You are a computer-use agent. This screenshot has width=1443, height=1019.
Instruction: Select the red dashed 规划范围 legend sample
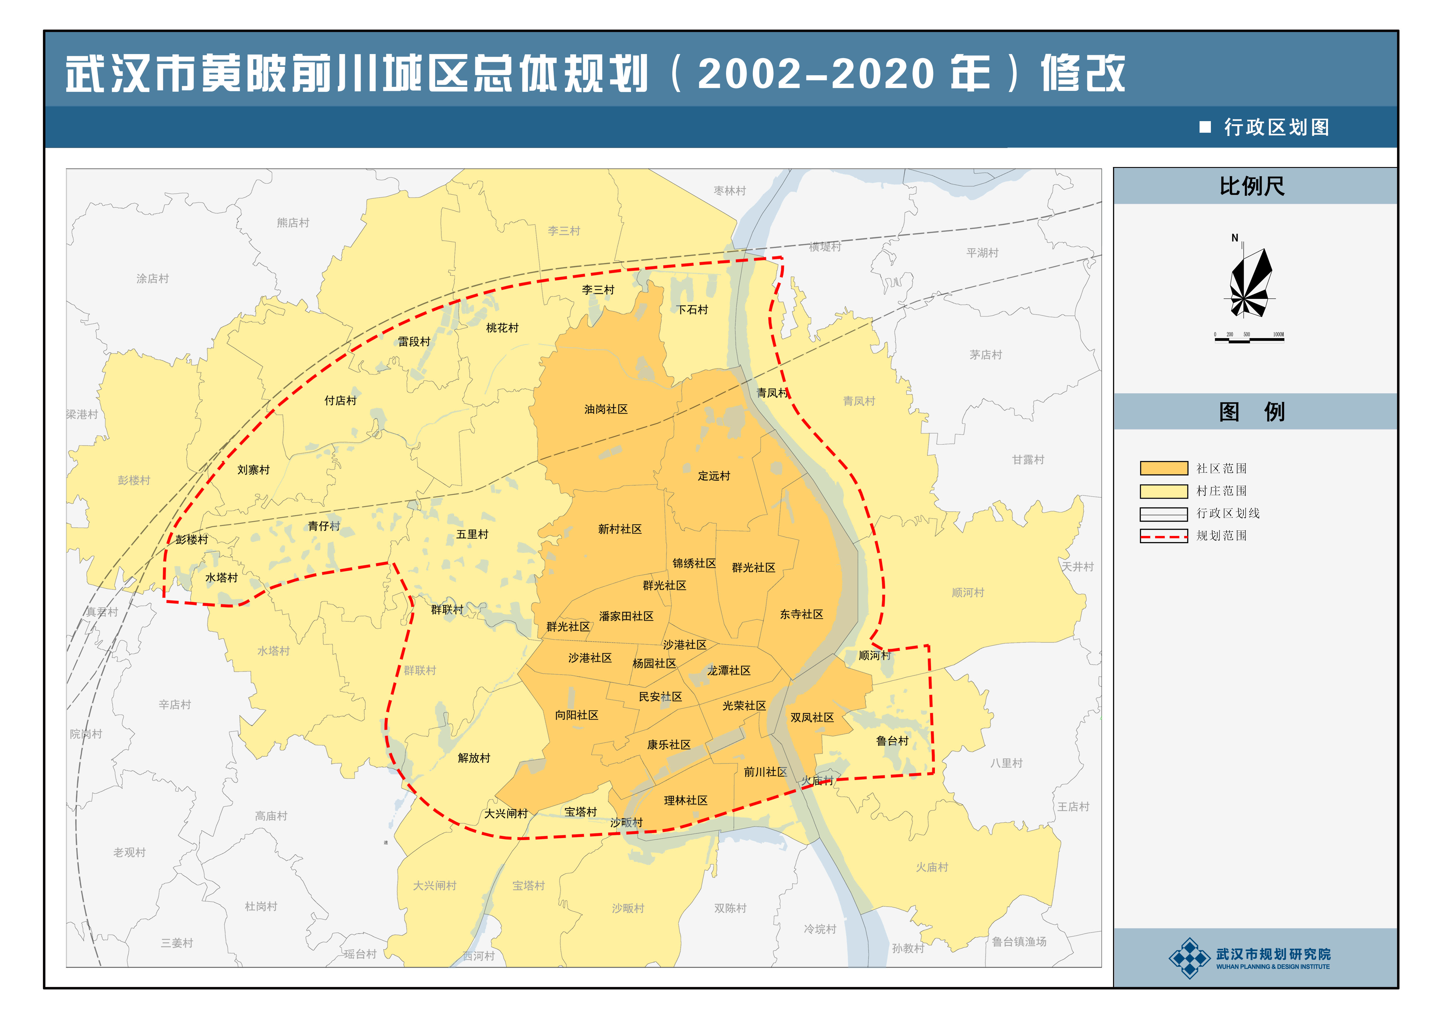(x=1163, y=536)
